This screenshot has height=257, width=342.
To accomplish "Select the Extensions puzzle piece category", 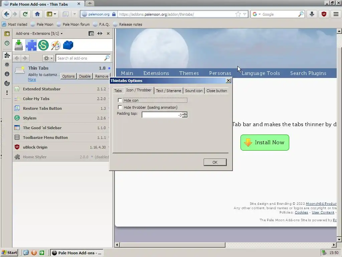I will pos(31,45).
